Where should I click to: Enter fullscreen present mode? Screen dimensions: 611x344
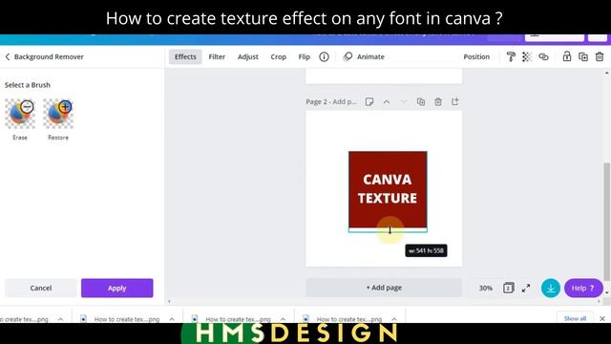[526, 288]
